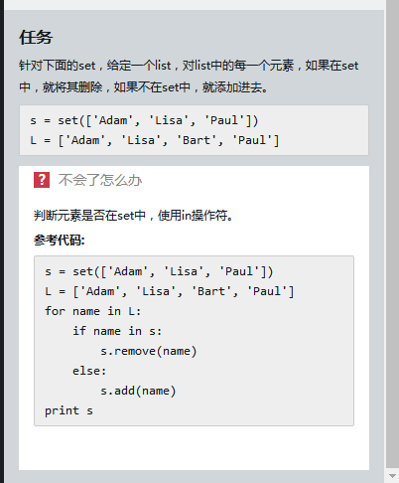Click the first task code line defining s
The width and height of the screenshot is (399, 483).
pyautogui.click(x=144, y=120)
